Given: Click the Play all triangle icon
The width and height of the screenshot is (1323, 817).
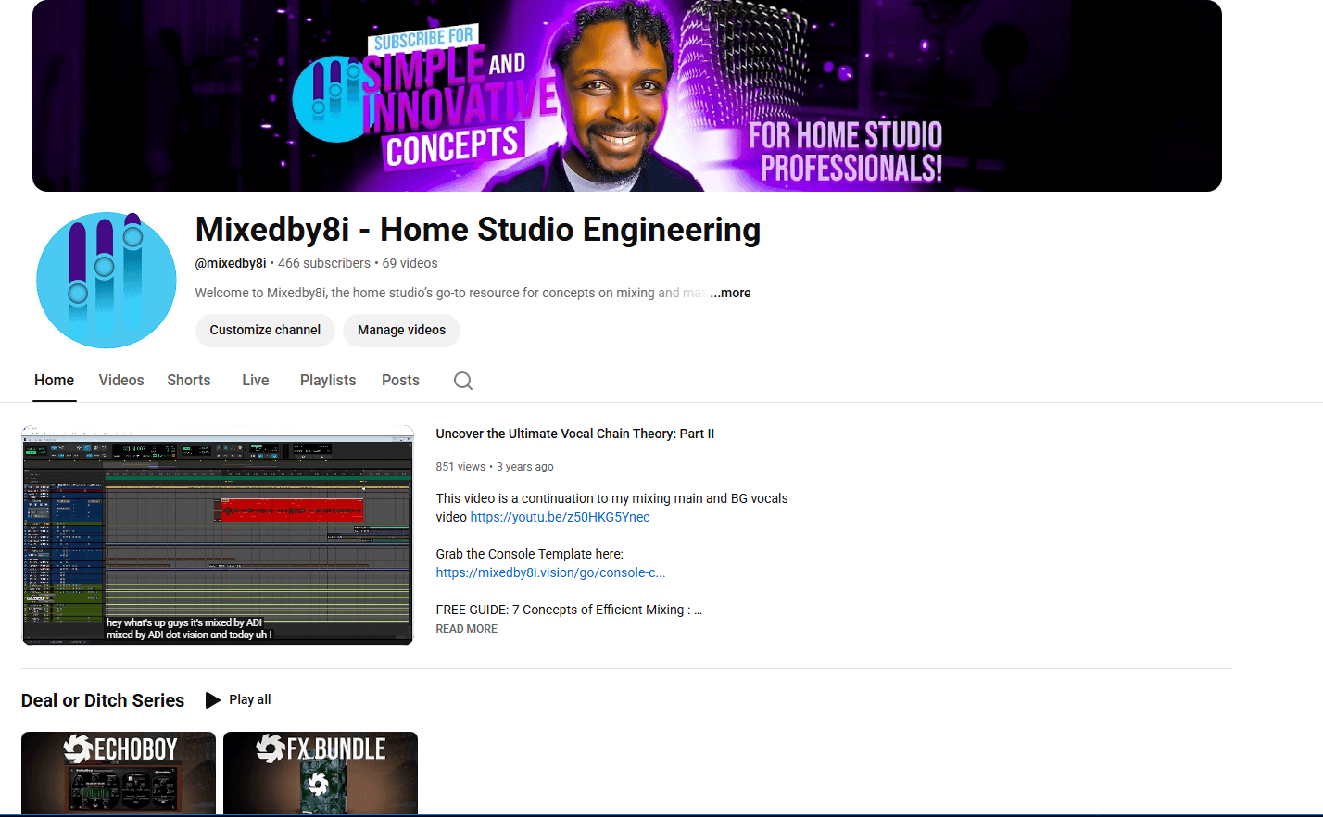Looking at the screenshot, I should pos(213,700).
